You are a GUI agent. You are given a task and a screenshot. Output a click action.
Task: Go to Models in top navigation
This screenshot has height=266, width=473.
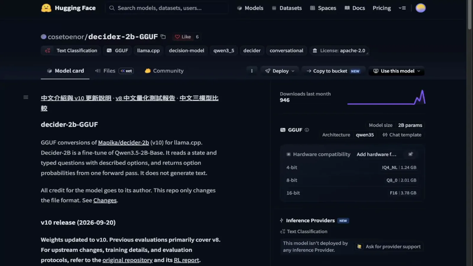point(250,8)
